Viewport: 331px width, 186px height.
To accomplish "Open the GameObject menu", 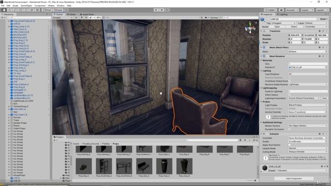I will pos(26,6).
